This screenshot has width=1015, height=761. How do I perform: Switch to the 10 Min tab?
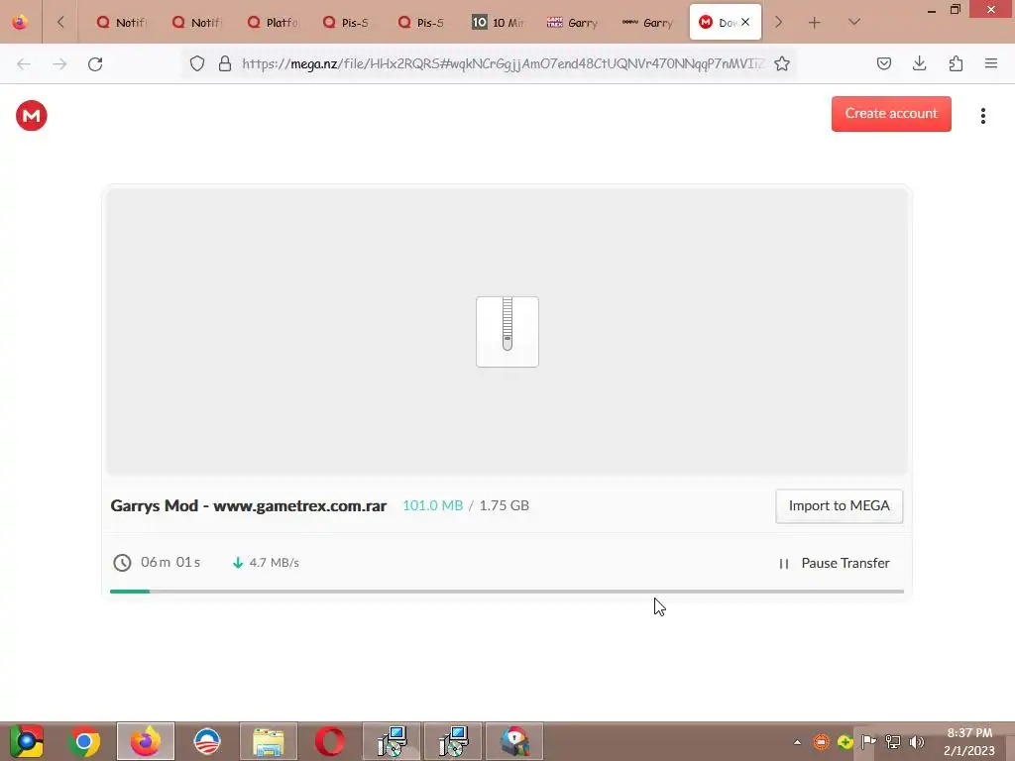(x=499, y=22)
